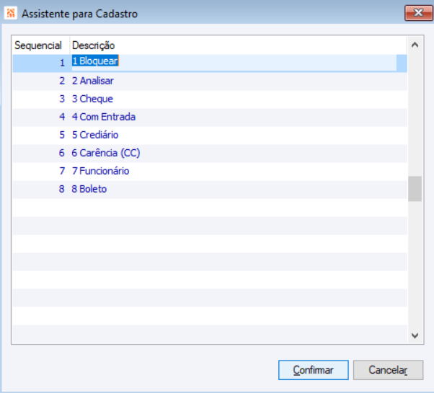Click the vertical scrollbar thumb

[415, 189]
